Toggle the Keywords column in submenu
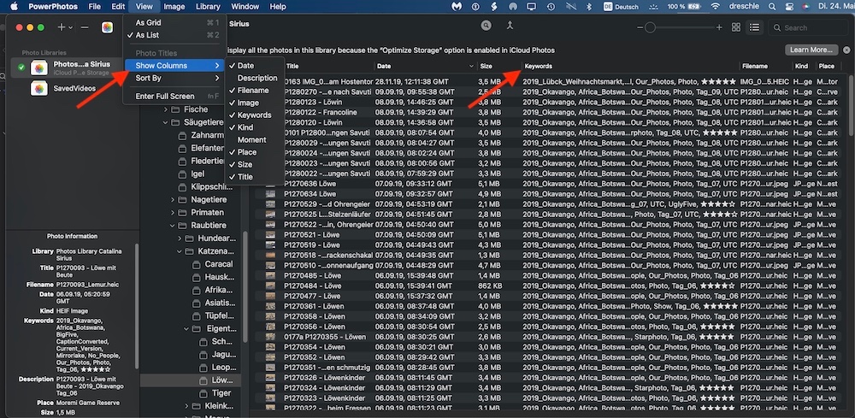Image resolution: width=855 pixels, height=418 pixels. [x=254, y=115]
